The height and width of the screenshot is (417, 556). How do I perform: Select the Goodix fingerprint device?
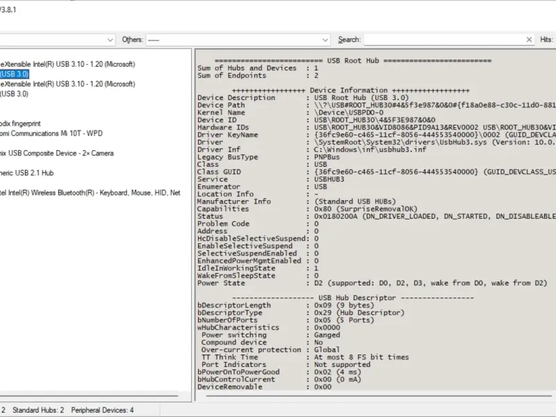point(20,124)
